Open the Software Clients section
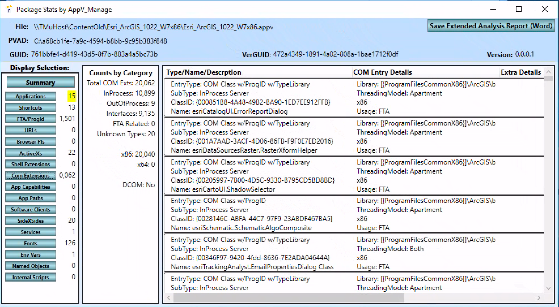The image size is (559, 307). coord(31,209)
